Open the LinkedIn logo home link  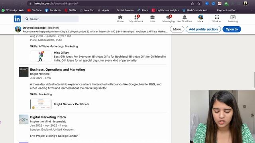[x=17, y=19]
